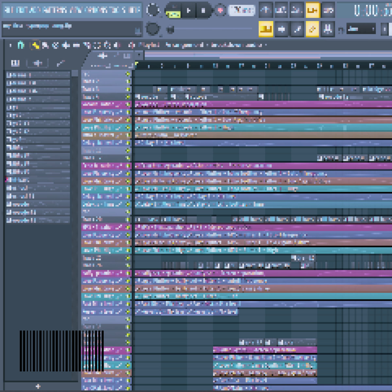
Task: Open the global snap selector dropdown
Action: [361, 29]
